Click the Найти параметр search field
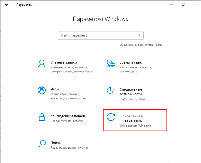This screenshot has width=201, height=163. 100,35
